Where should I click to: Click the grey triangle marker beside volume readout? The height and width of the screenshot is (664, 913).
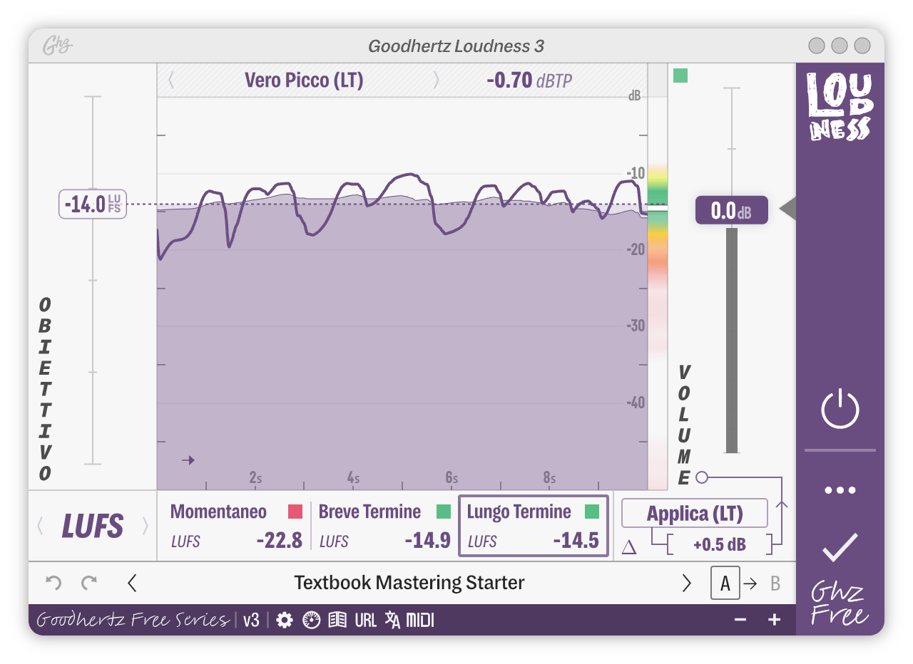(787, 209)
